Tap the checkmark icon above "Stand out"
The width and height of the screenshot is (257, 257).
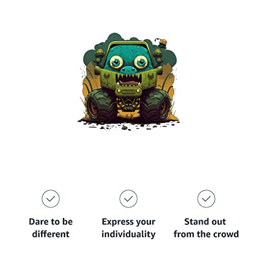[206, 198]
